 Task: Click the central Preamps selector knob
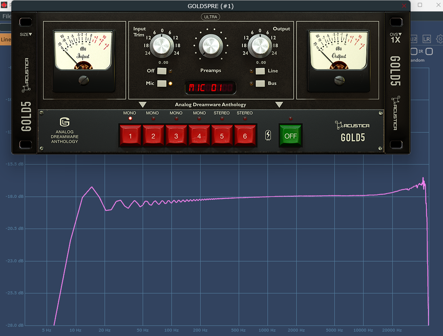[211, 46]
